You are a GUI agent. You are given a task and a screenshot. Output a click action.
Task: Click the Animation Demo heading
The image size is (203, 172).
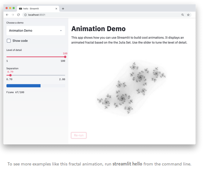(99, 29)
